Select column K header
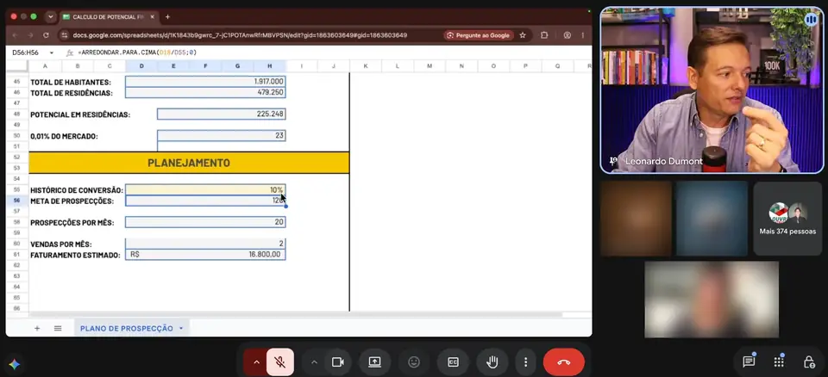 pyautogui.click(x=366, y=66)
